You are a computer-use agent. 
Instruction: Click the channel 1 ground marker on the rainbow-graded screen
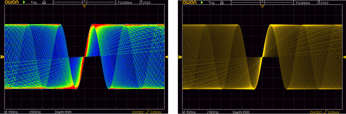pos(2,57)
